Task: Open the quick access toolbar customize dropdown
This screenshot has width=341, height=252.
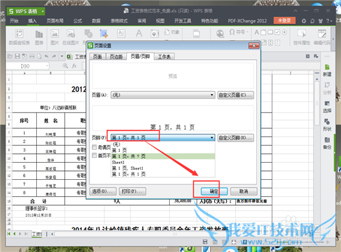Action: coord(61,56)
